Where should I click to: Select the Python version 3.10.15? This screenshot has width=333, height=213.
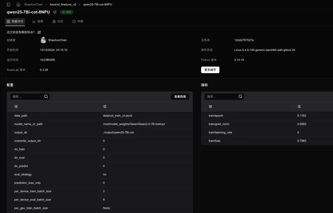(x=239, y=60)
